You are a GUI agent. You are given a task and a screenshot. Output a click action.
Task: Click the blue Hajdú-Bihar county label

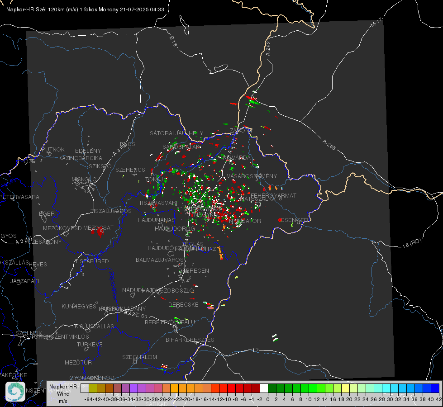[113, 285]
